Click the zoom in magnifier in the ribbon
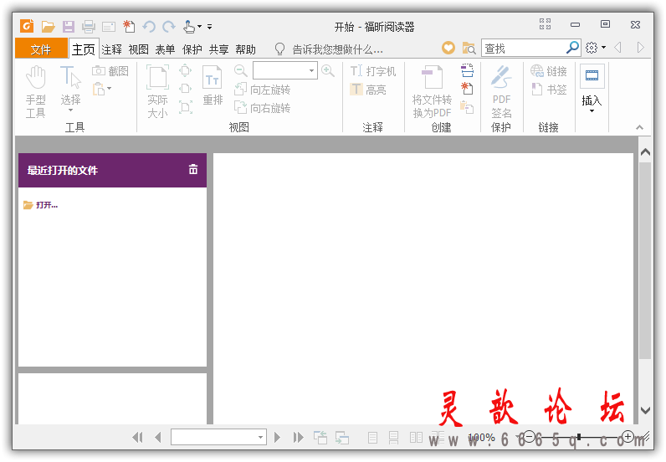 point(328,70)
